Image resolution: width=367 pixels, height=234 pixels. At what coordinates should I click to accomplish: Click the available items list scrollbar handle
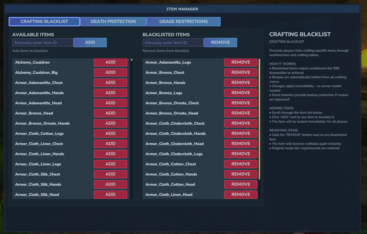point(131,60)
